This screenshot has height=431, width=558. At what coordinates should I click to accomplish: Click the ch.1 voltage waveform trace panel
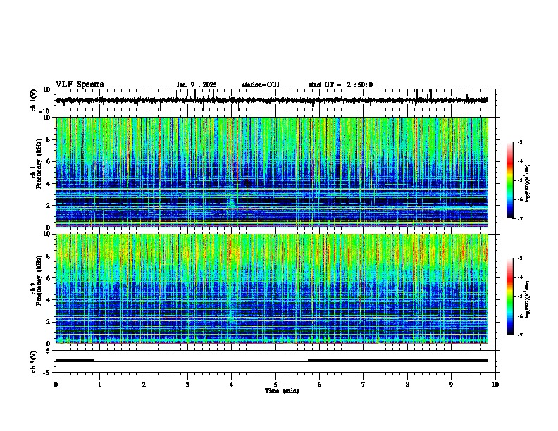[277, 100]
